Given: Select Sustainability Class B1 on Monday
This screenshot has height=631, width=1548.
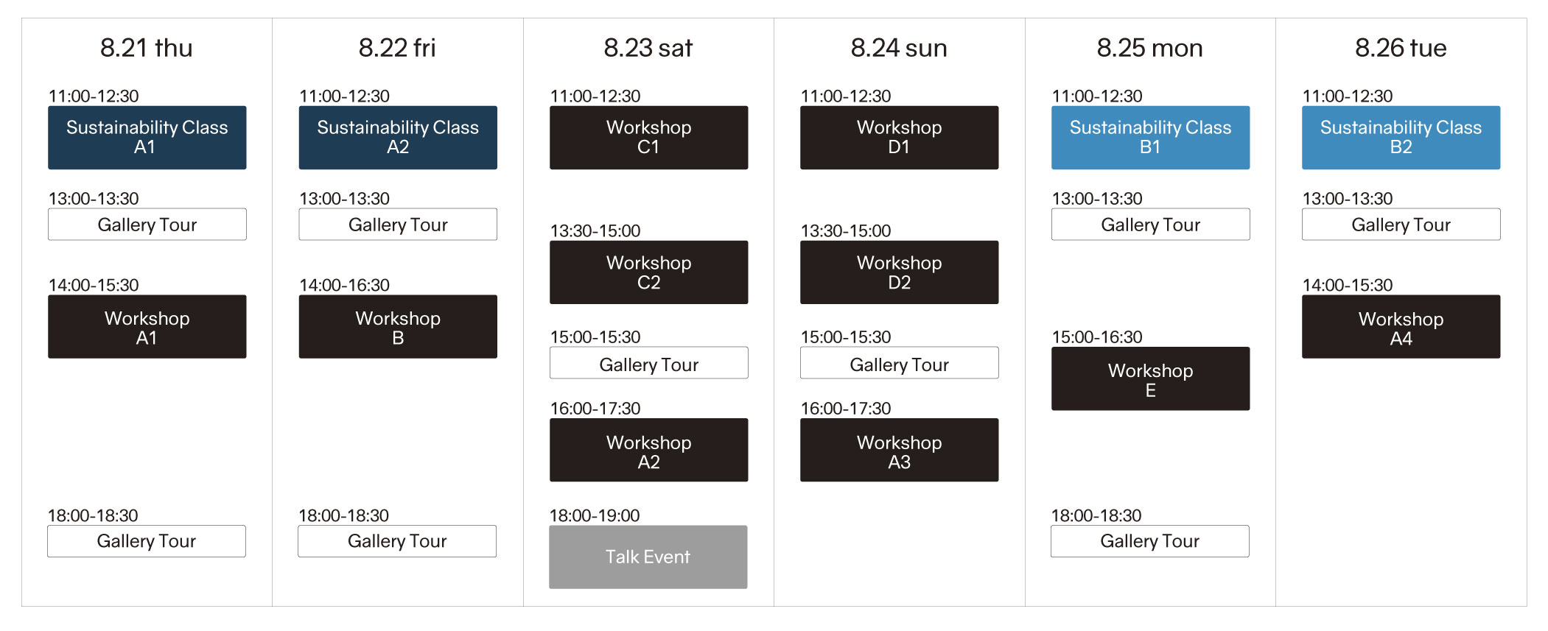Looking at the screenshot, I should point(1150,138).
